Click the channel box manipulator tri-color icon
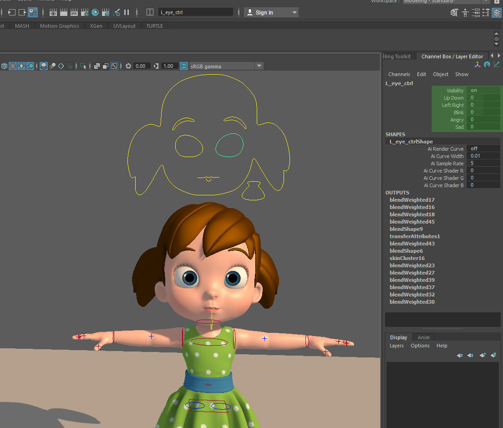This screenshot has width=503, height=428. (478, 65)
